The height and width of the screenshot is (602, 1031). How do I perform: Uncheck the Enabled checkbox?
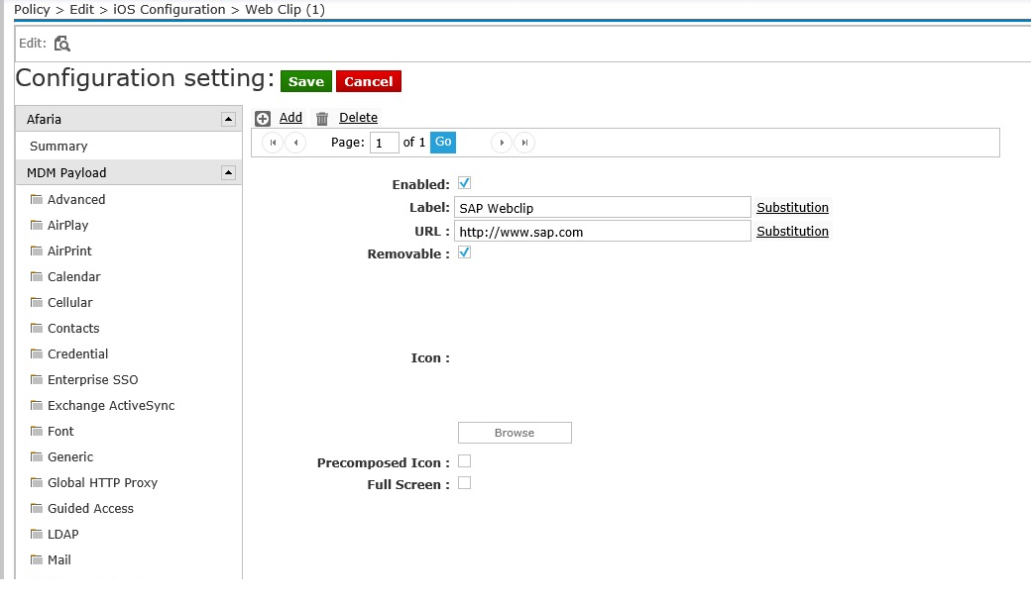464,183
